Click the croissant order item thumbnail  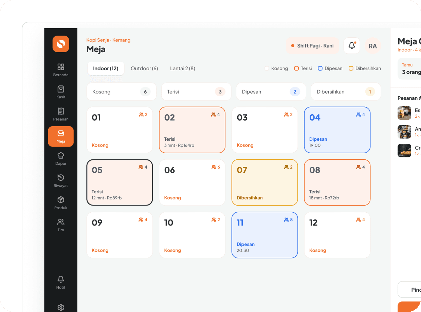point(404,151)
